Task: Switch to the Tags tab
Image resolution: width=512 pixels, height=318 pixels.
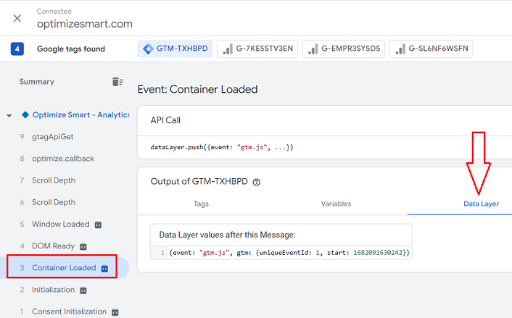Action: tap(201, 204)
